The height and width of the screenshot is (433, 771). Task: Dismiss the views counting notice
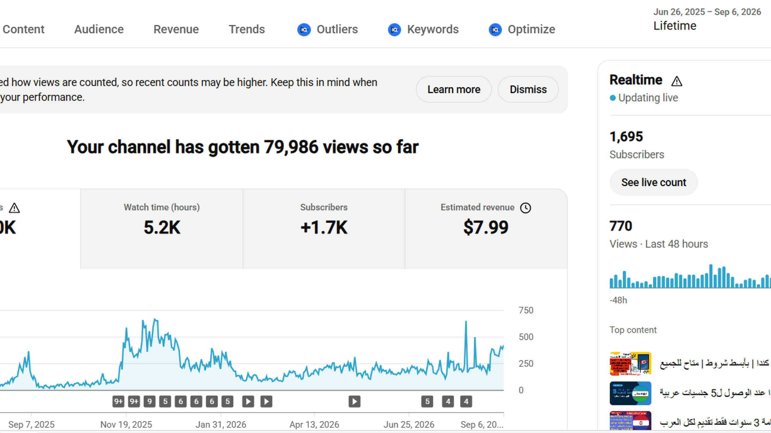[x=528, y=89]
